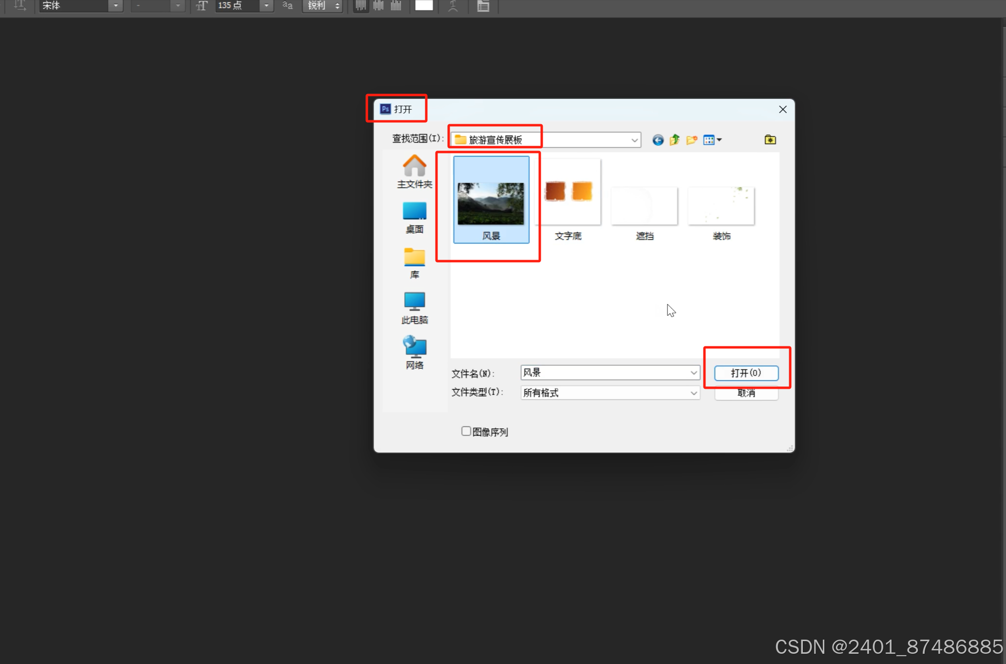Viewport: 1006px width, 664px height.
Task: Toggle text orientation icon in options bar
Action: (19, 5)
